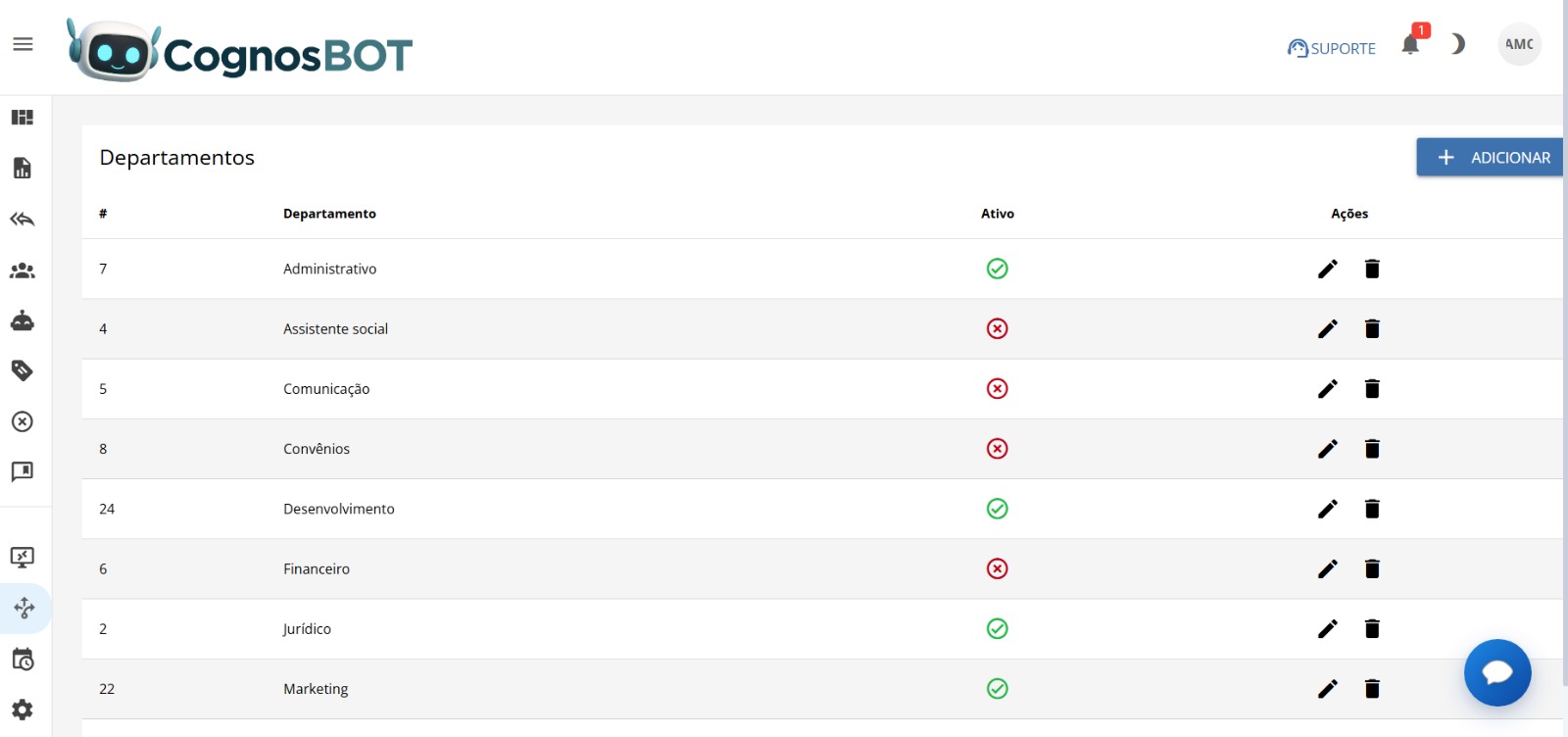Edit the Comunicação department
This screenshot has width=1568, height=737.
point(1327,389)
